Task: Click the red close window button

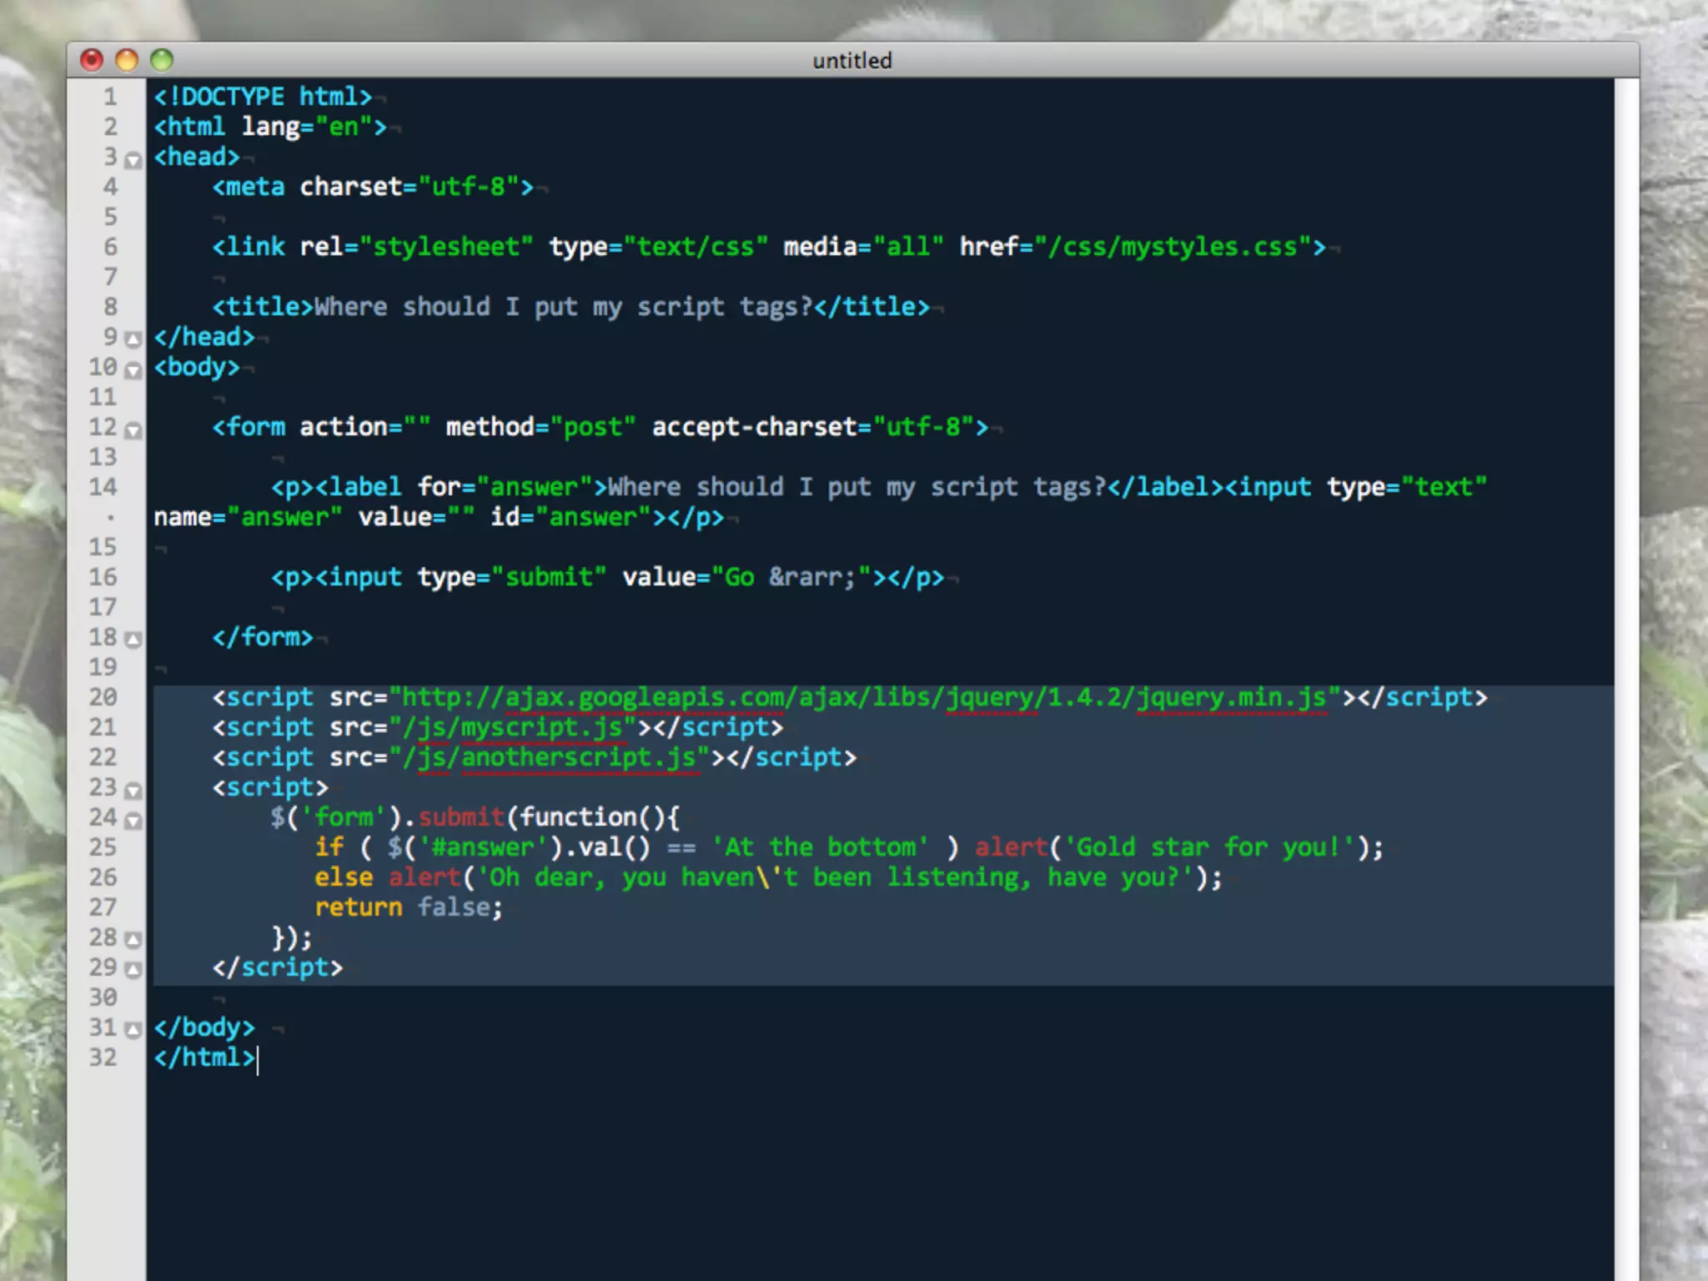Action: (92, 60)
